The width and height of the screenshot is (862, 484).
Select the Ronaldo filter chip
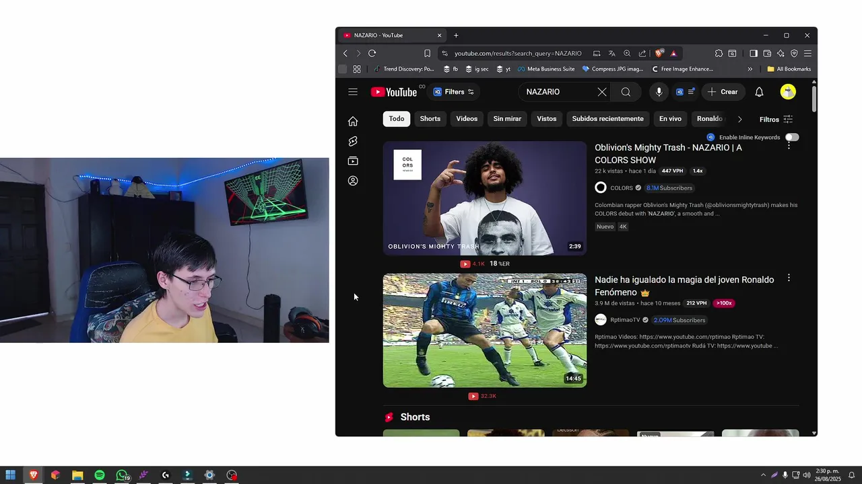(x=709, y=119)
